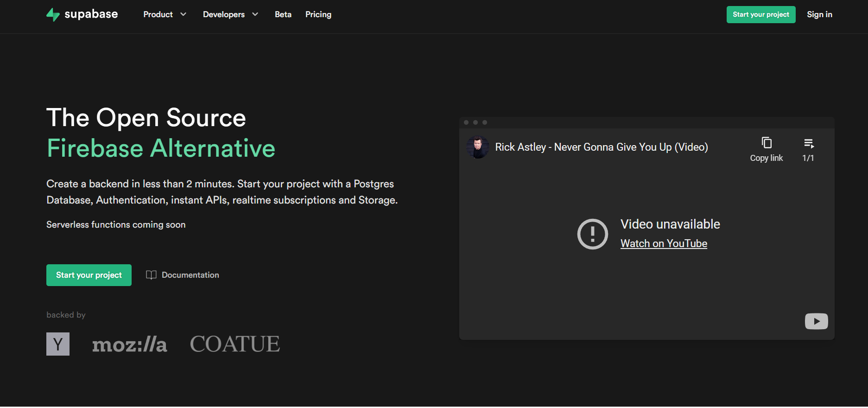The height and width of the screenshot is (408, 868).
Task: Click header Start your project button
Action: point(760,14)
